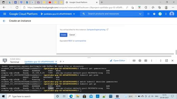Click the search magnifier icon
The width and height of the screenshot is (177, 99).
[x=84, y=14]
